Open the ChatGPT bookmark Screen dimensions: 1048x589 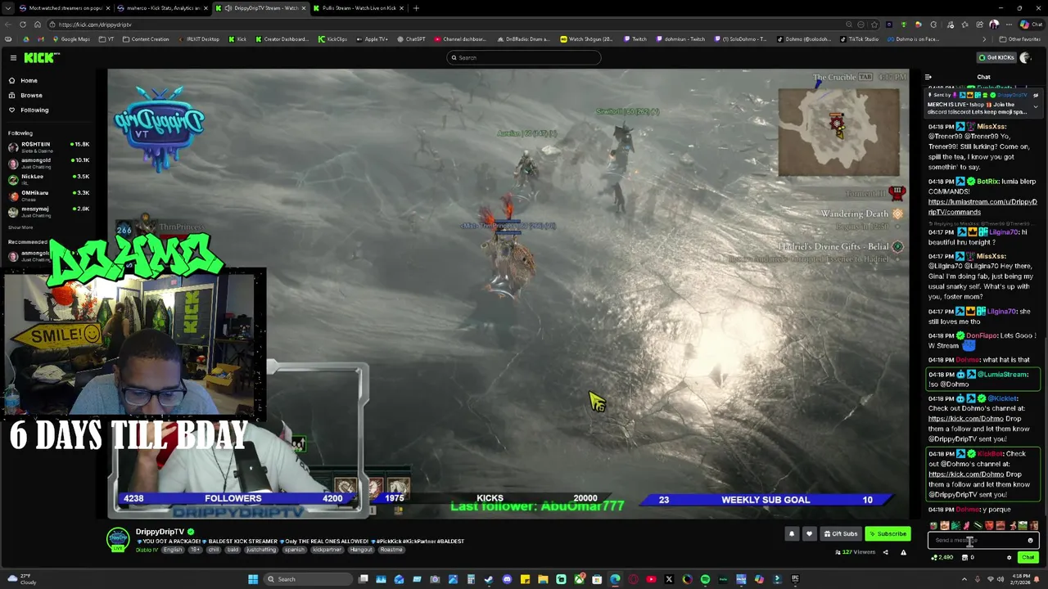tap(413, 39)
